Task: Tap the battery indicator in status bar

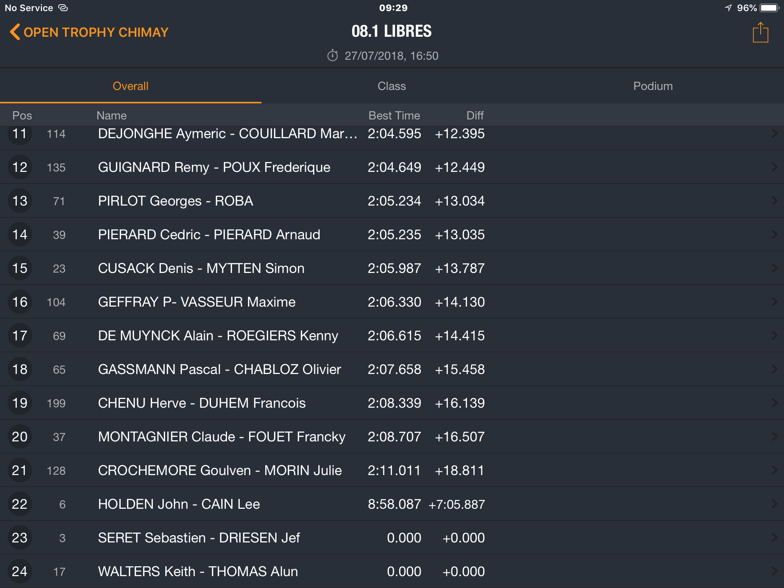Action: coord(769,8)
